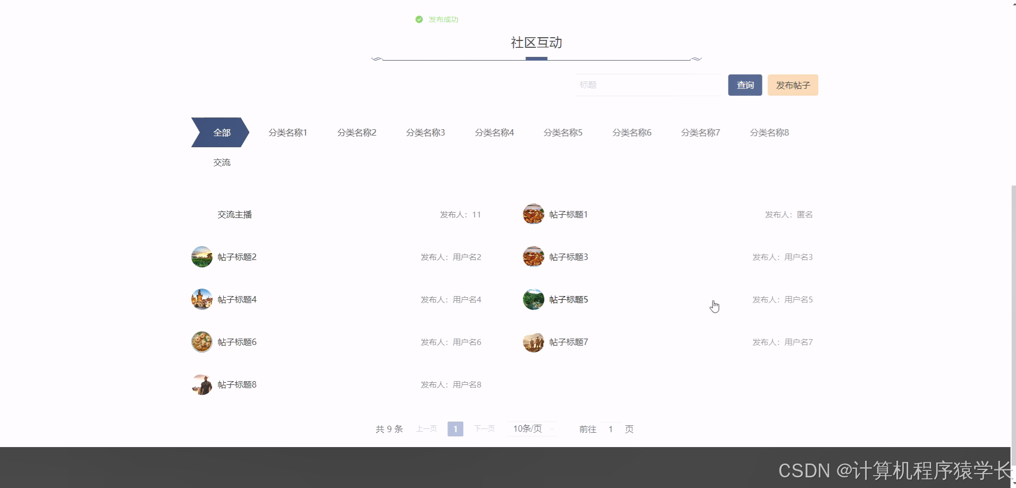1016x488 pixels.
Task: Click the green success checkmark icon
Action: tap(419, 19)
